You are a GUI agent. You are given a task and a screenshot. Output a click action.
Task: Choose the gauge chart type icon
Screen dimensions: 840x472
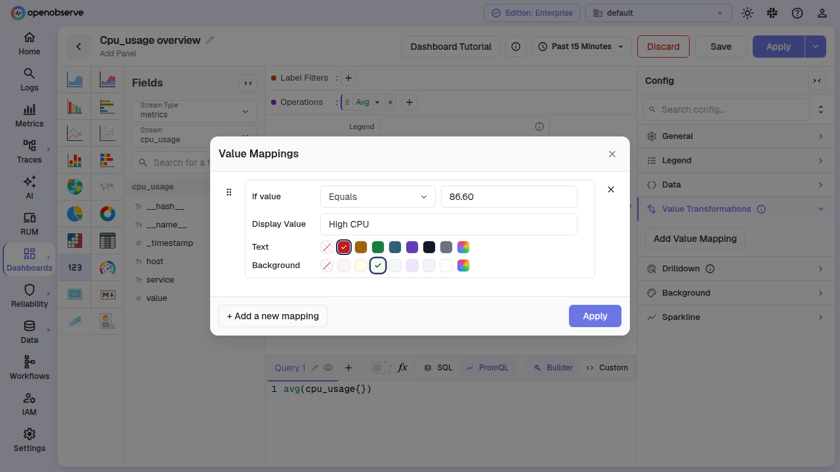(108, 267)
